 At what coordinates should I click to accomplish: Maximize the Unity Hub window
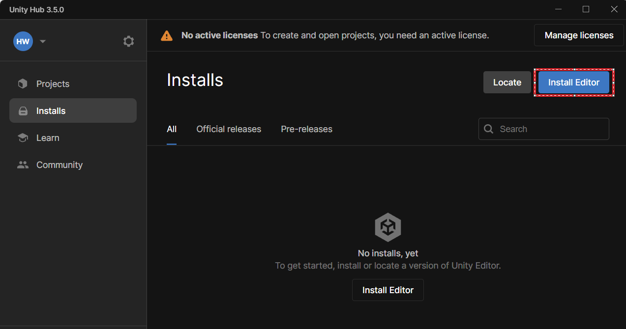pyautogui.click(x=586, y=9)
